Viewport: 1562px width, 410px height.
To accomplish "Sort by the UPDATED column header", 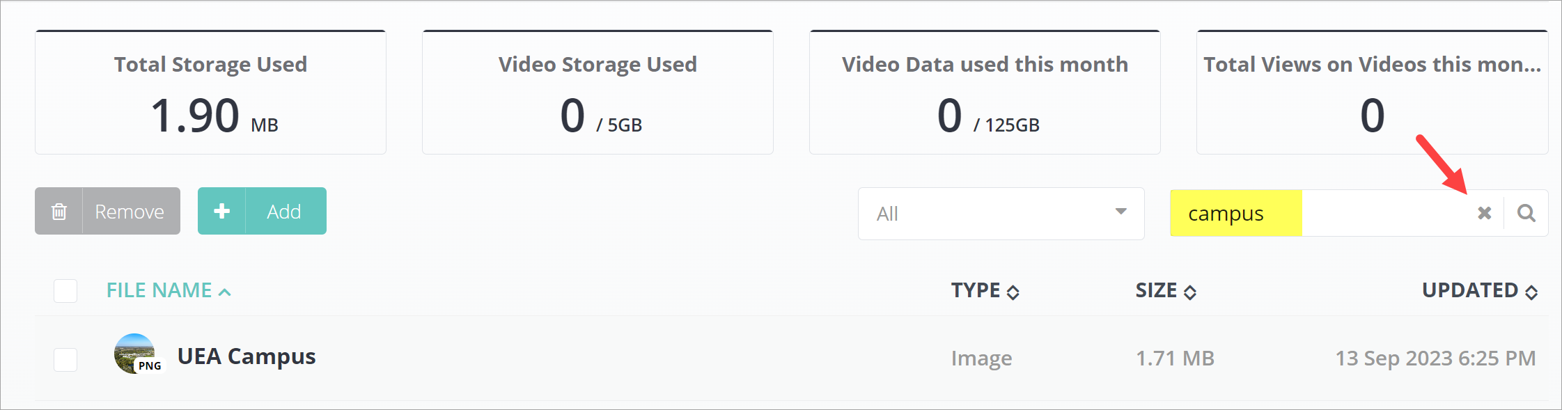I will pyautogui.click(x=1469, y=290).
